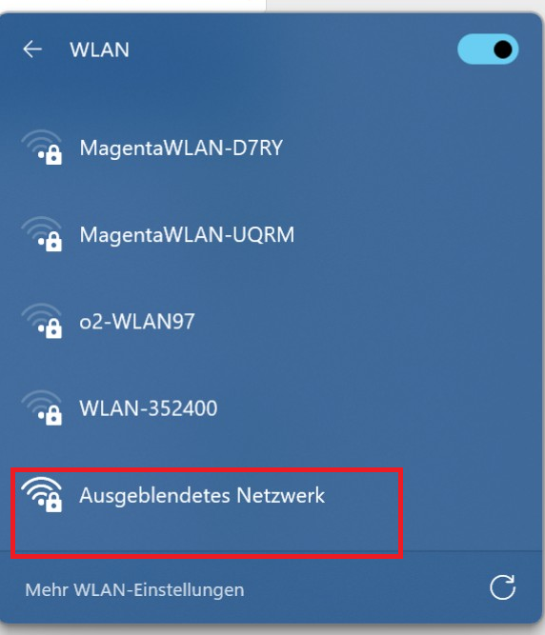Click the o2-WLAN97 Wi-Fi signal icon

42,321
